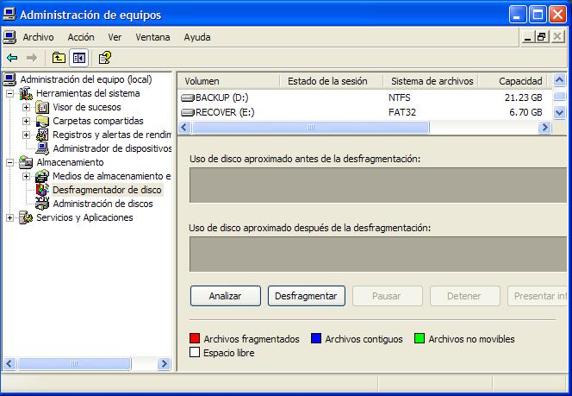This screenshot has height=396, width=572.
Task: Toggle the Show/Hide console tree icon
Action: pyautogui.click(x=78, y=58)
